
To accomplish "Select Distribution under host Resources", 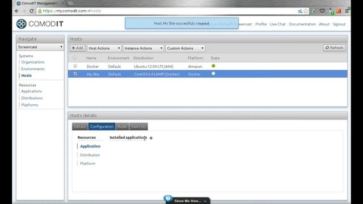I will (90, 155).
